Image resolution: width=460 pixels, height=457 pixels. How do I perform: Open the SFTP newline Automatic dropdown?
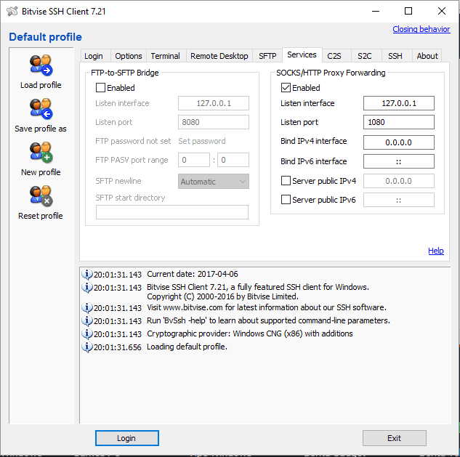[213, 182]
